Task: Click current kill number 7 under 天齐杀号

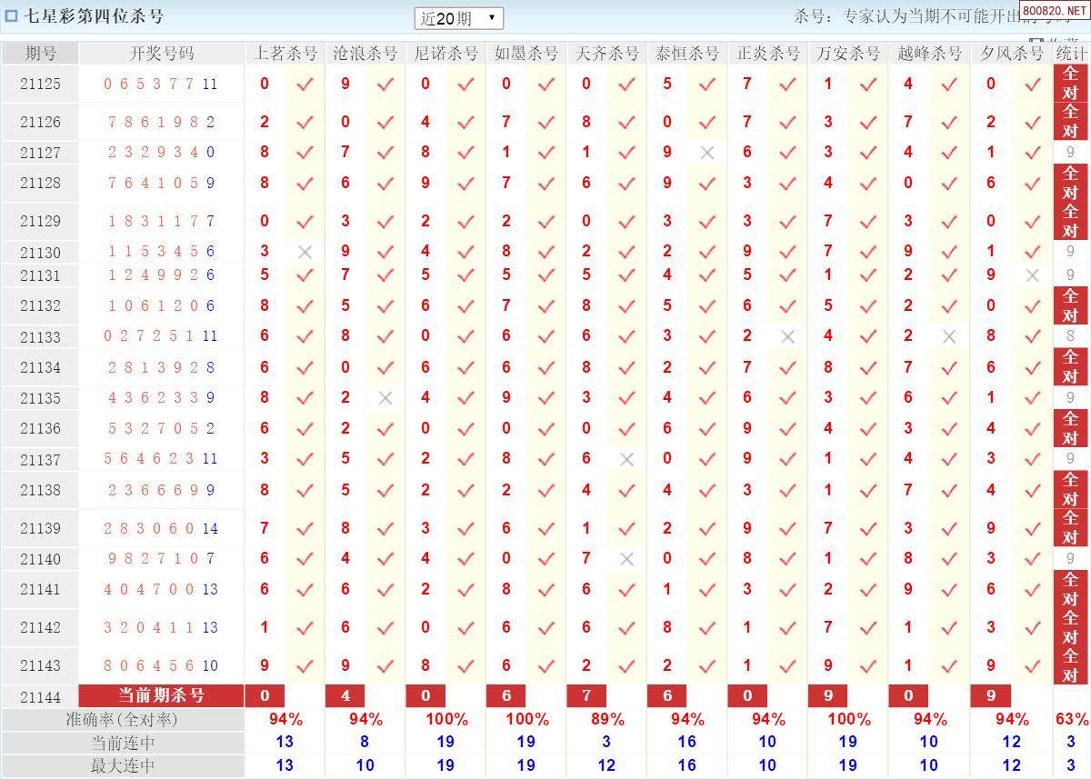Action: coord(586,695)
